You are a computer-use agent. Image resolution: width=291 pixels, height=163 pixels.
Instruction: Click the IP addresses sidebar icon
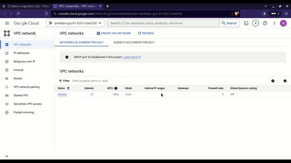(x=7, y=53)
